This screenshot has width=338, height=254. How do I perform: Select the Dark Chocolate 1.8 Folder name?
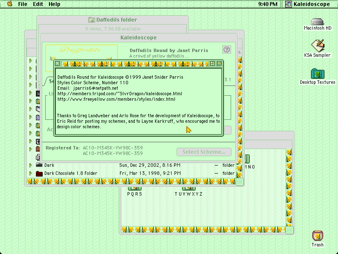pos(71,173)
